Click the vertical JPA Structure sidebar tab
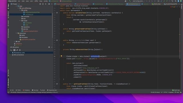This screenshot has width=183, height=103. coord(8,83)
